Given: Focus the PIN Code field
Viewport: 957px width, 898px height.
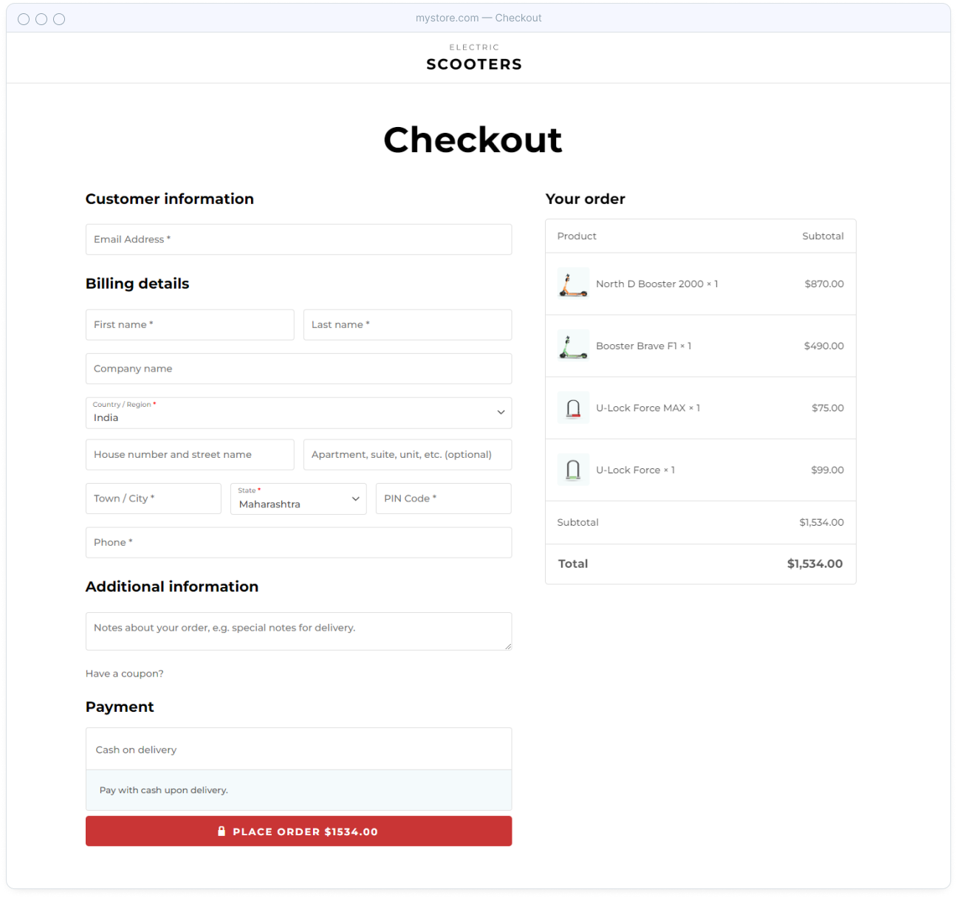Looking at the screenshot, I should 444,498.
